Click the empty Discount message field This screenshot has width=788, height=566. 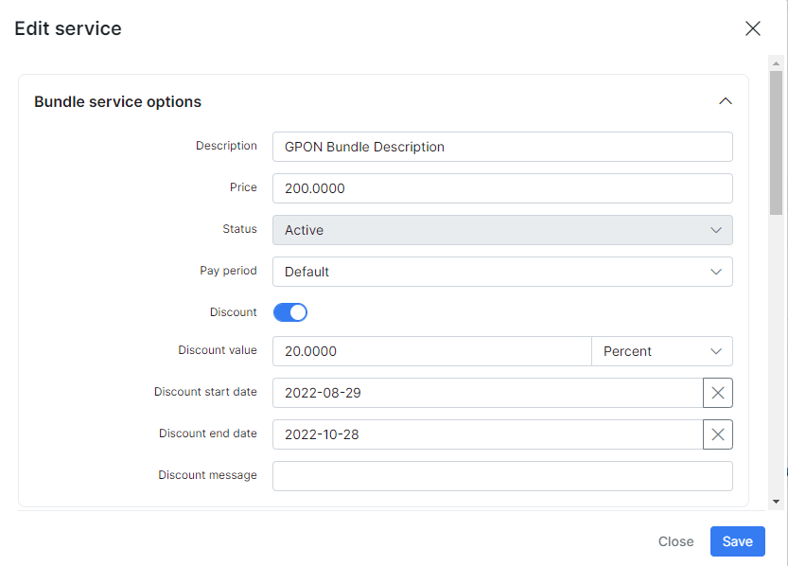click(502, 476)
